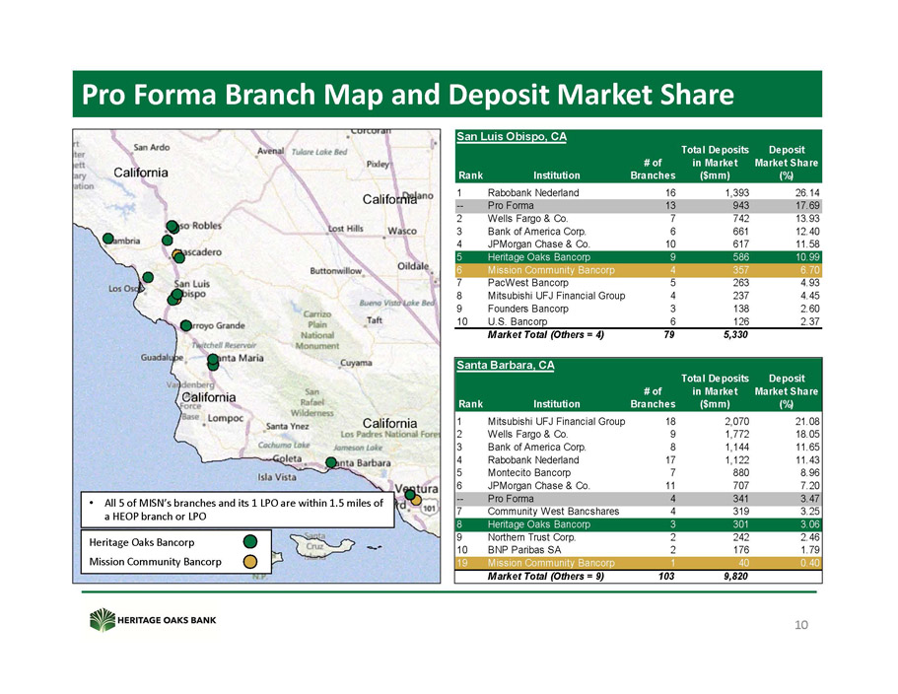Click the slide title 'Pro Forma Branch Map'
898x694 pixels.
coord(407,95)
